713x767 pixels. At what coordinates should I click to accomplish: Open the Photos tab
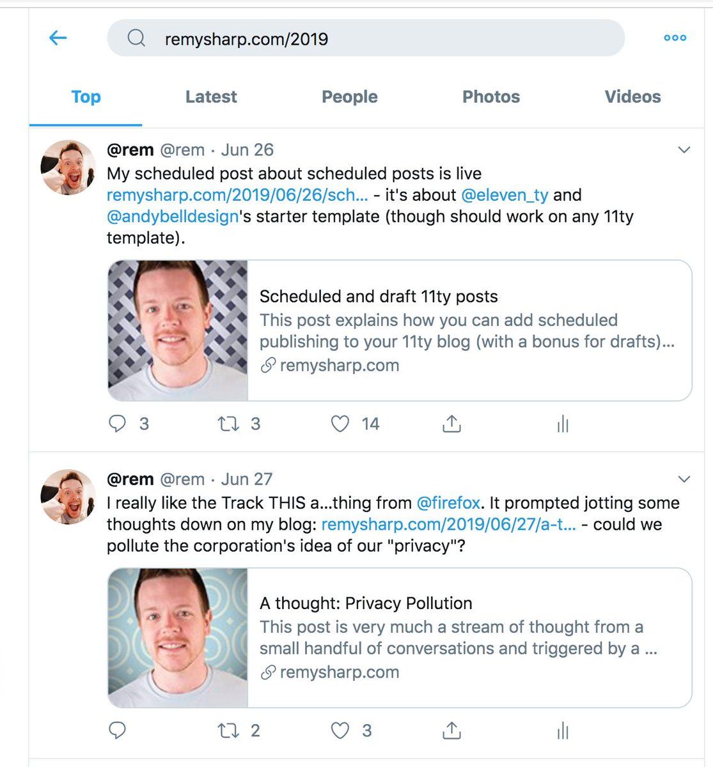click(x=490, y=97)
